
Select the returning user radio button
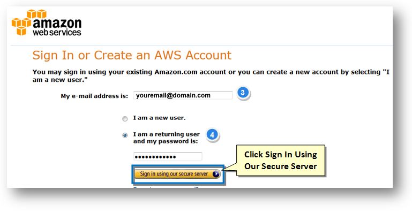tap(125, 135)
